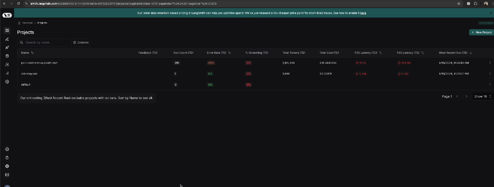The width and height of the screenshot is (494, 187).
Task: Click % Streaming (7D) column header
Action: 257,53
